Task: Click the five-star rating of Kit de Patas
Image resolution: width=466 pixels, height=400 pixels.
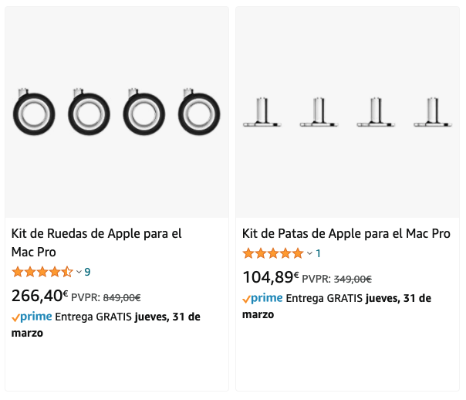Action: coord(272,253)
